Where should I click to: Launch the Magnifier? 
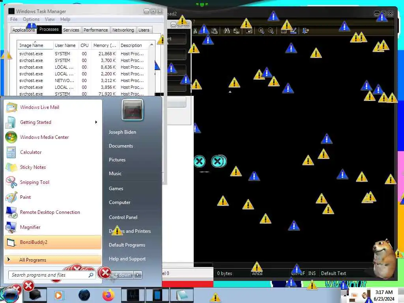coord(53,227)
